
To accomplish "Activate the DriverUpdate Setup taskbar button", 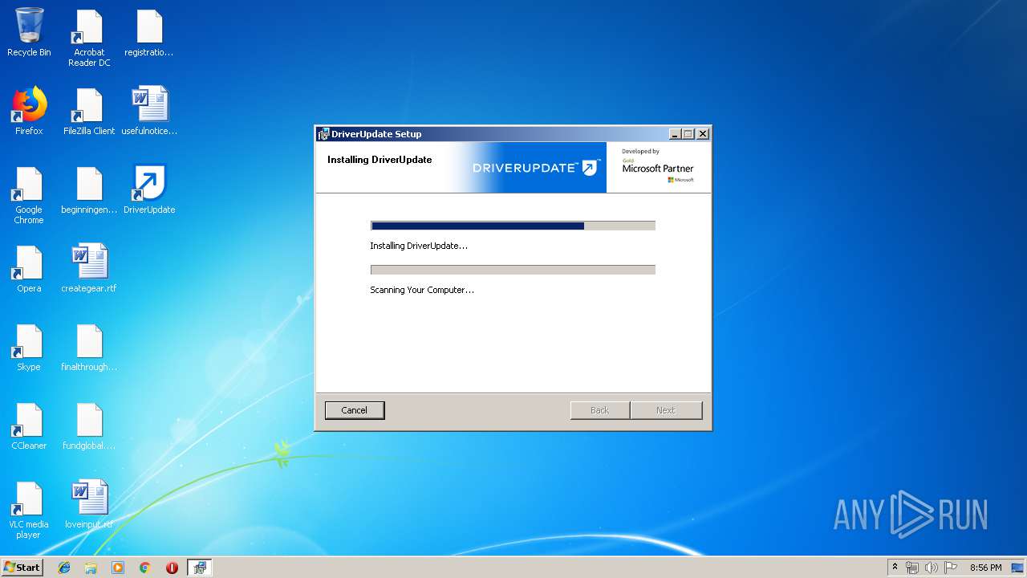I will click(x=200, y=568).
